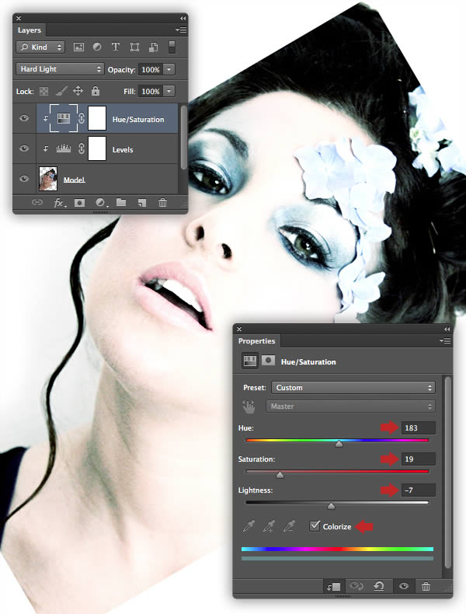Open the Fill slider arrow
The image size is (466, 614).
click(169, 91)
